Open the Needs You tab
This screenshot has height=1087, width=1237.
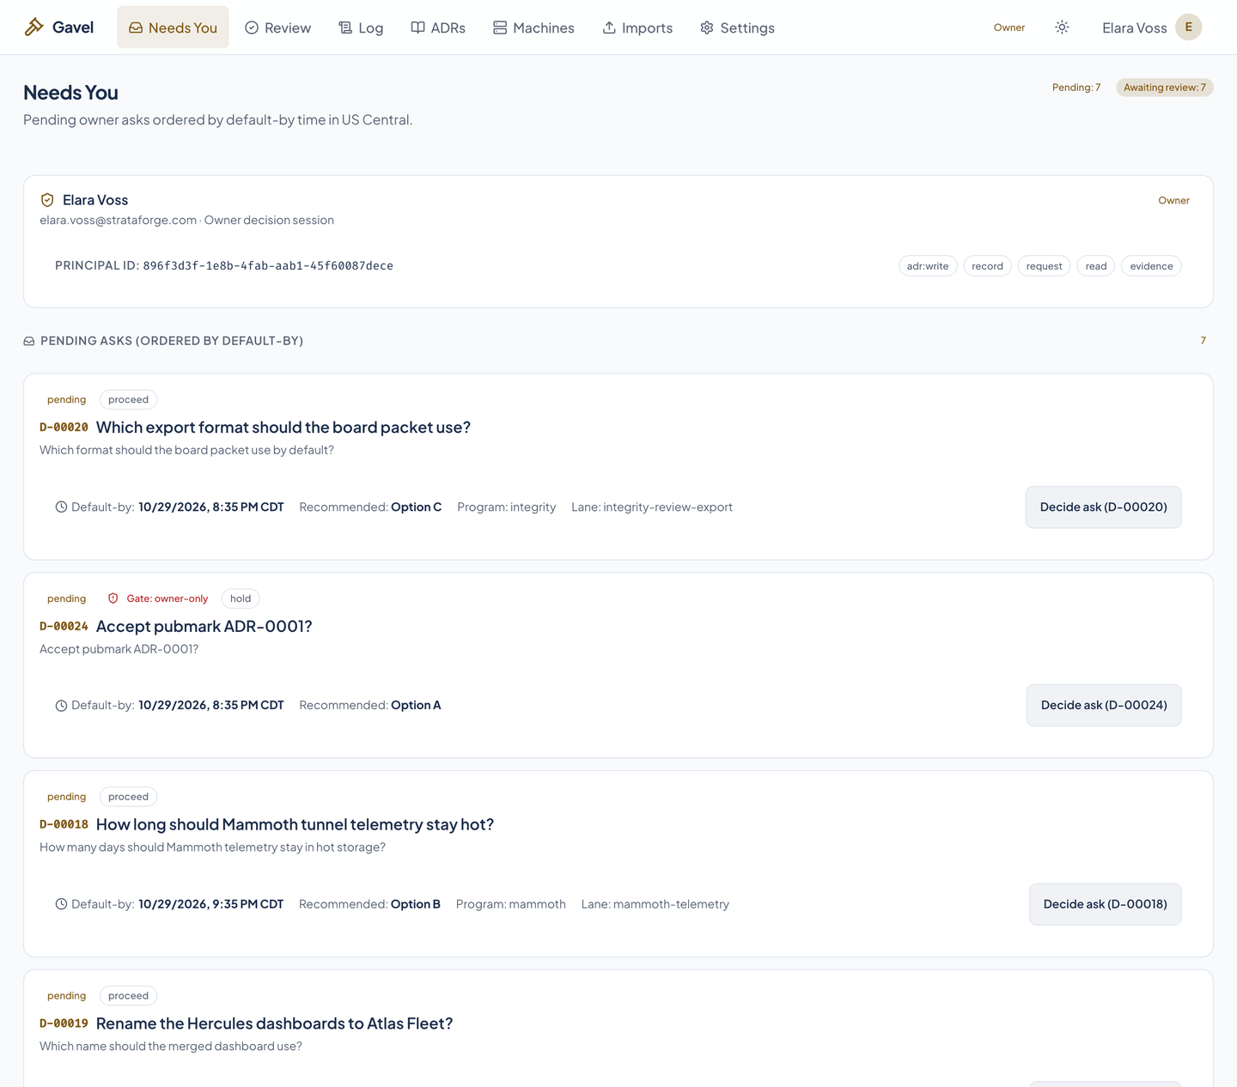173,27
